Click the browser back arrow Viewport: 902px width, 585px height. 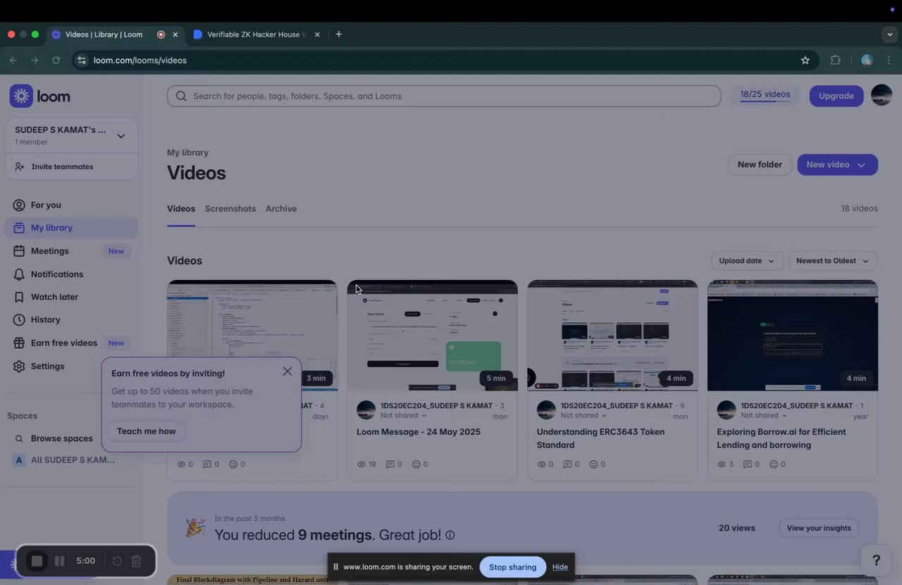click(13, 61)
